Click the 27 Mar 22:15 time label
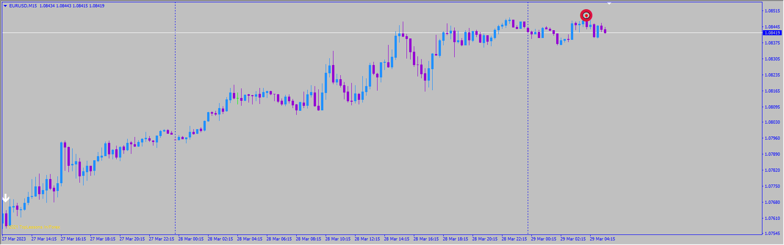 pos(162,239)
